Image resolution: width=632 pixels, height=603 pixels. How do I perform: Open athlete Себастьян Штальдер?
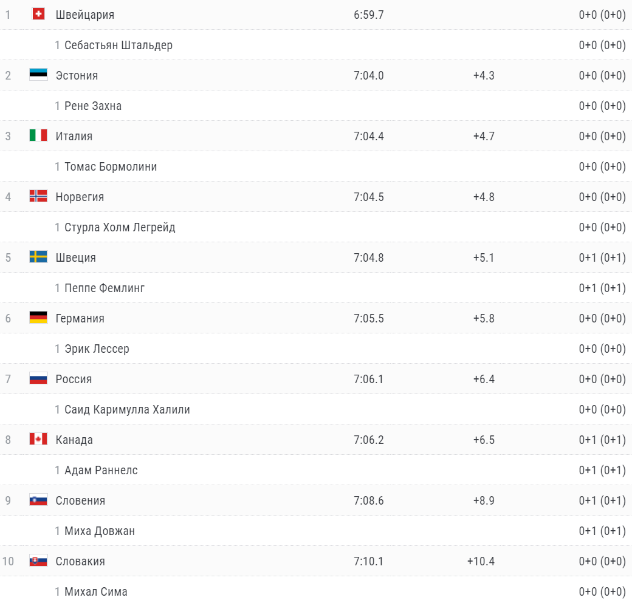[118, 45]
